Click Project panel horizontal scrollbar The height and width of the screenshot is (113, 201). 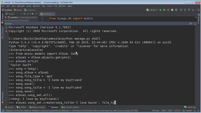[x=17, y=20]
